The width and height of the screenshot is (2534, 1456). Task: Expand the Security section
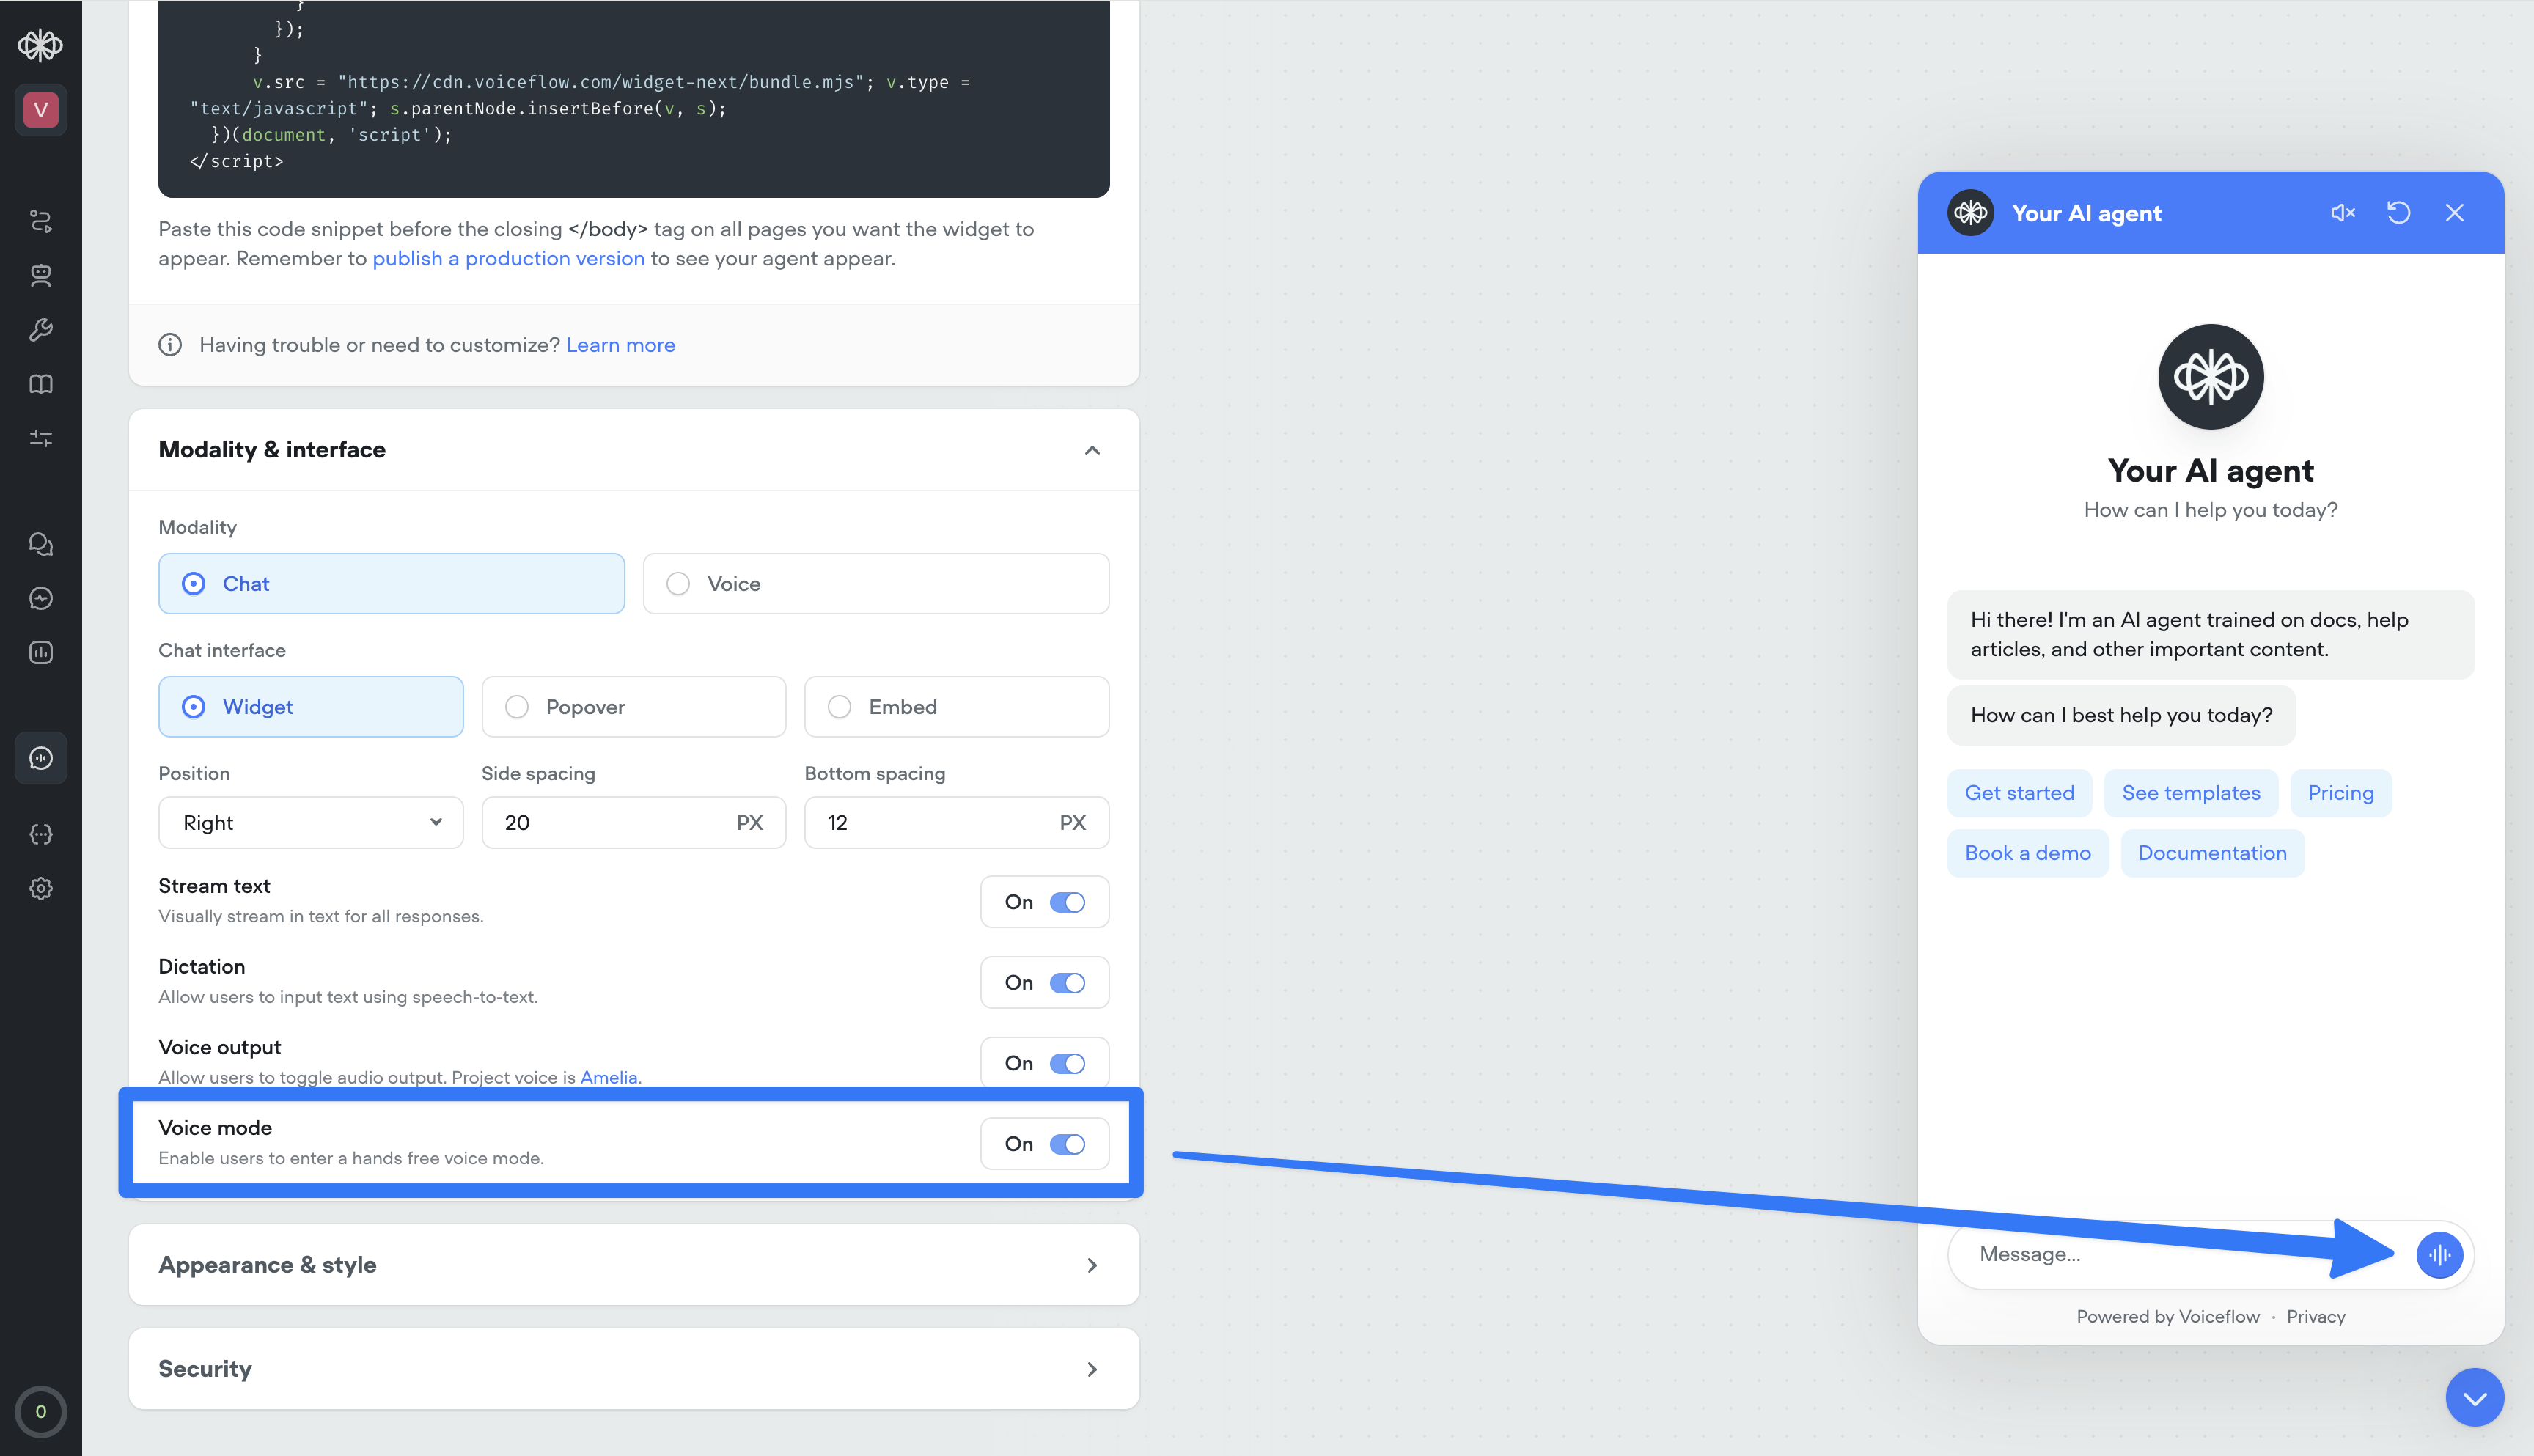pos(633,1369)
